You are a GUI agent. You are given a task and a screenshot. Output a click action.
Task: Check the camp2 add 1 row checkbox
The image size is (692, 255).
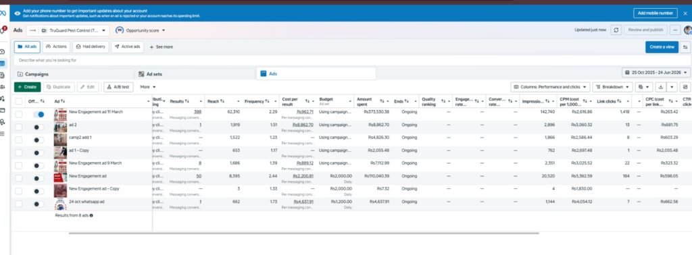pyautogui.click(x=18, y=140)
